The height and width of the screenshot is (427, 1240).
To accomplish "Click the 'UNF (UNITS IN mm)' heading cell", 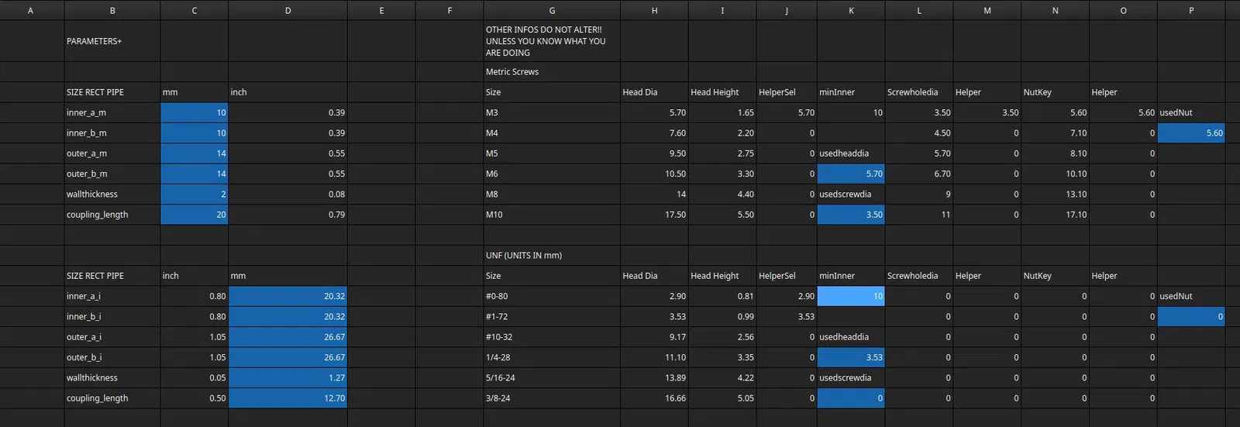I will (x=551, y=256).
